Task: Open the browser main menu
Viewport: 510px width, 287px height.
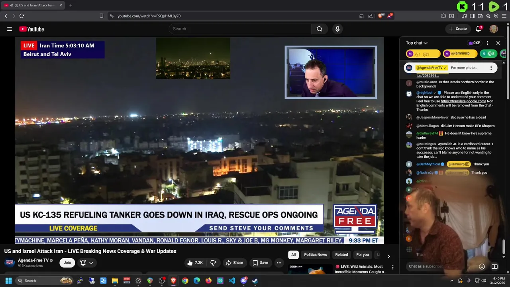Action: pos(504,16)
